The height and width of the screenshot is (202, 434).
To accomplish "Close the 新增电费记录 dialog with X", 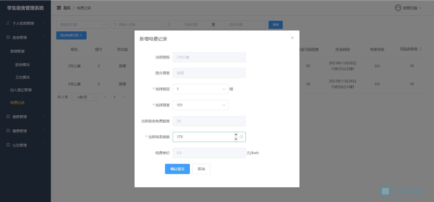I will coord(292,38).
